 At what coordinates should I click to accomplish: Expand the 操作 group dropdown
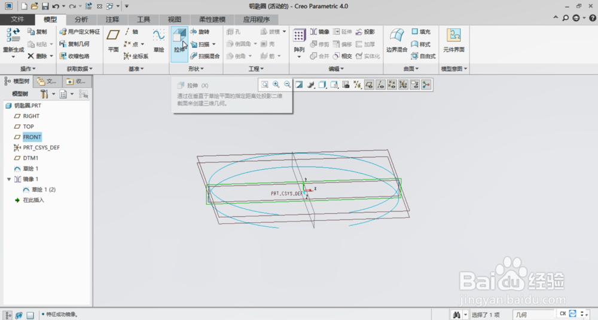[x=28, y=69]
